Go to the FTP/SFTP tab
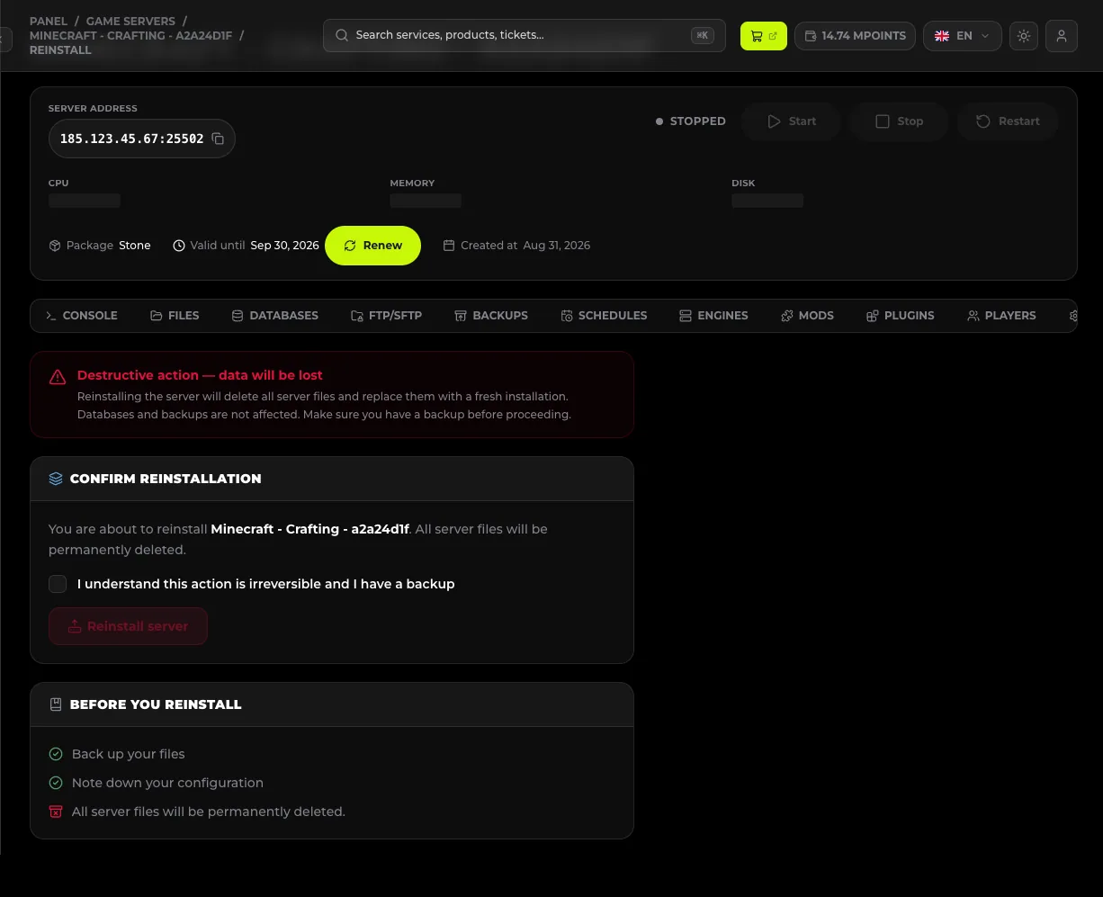This screenshot has height=897, width=1103. click(x=387, y=316)
